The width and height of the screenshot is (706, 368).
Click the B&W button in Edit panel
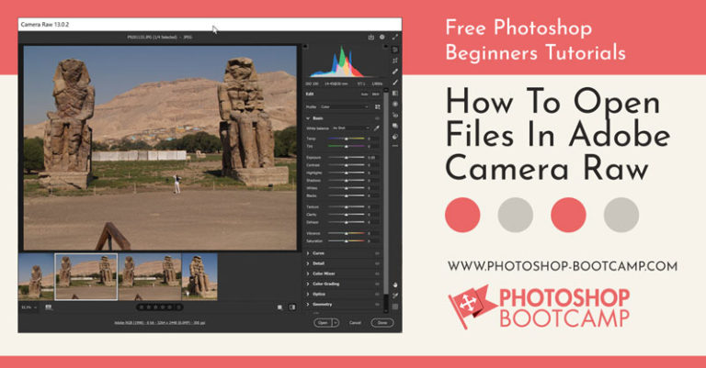pyautogui.click(x=375, y=95)
